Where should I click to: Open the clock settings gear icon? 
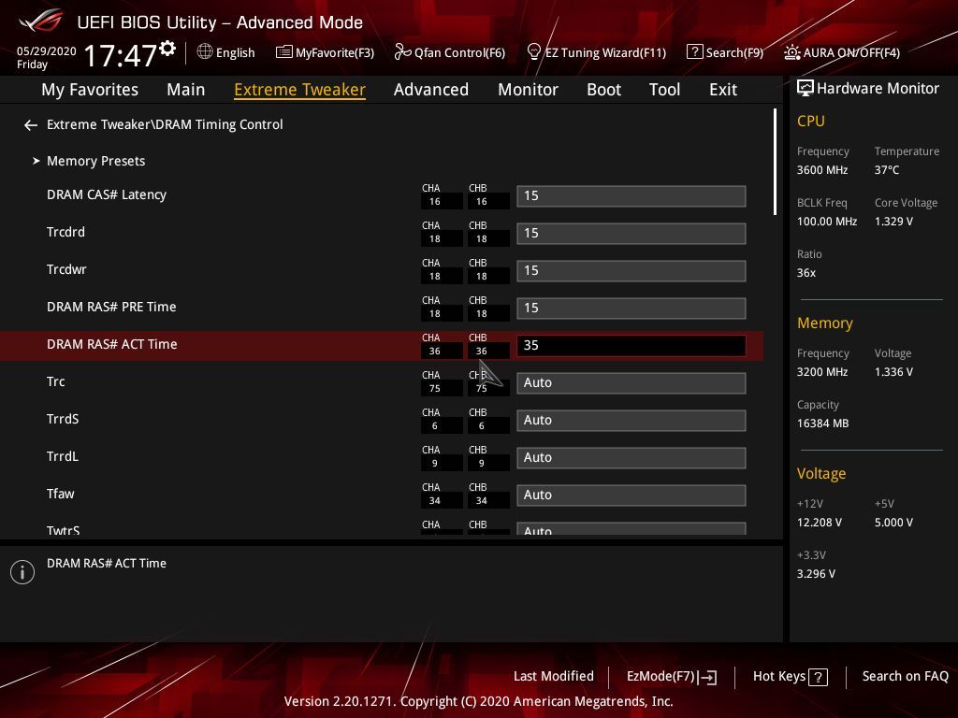click(x=167, y=48)
